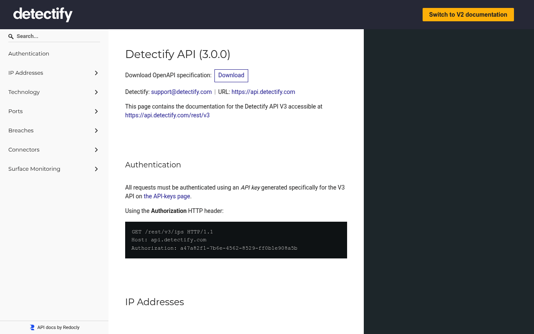
Task: Expand the Surface Monitoring chevron
Action: 96,169
